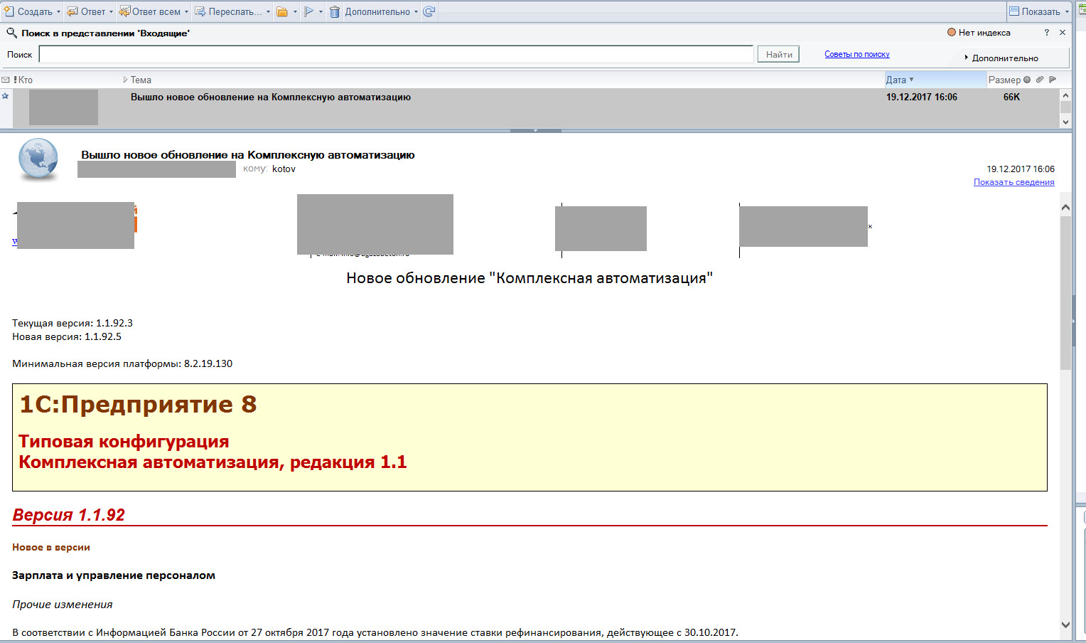The width and height of the screenshot is (1086, 643).
Task: Click the 19.12.2017 16:06 date cell
Action: 921,97
